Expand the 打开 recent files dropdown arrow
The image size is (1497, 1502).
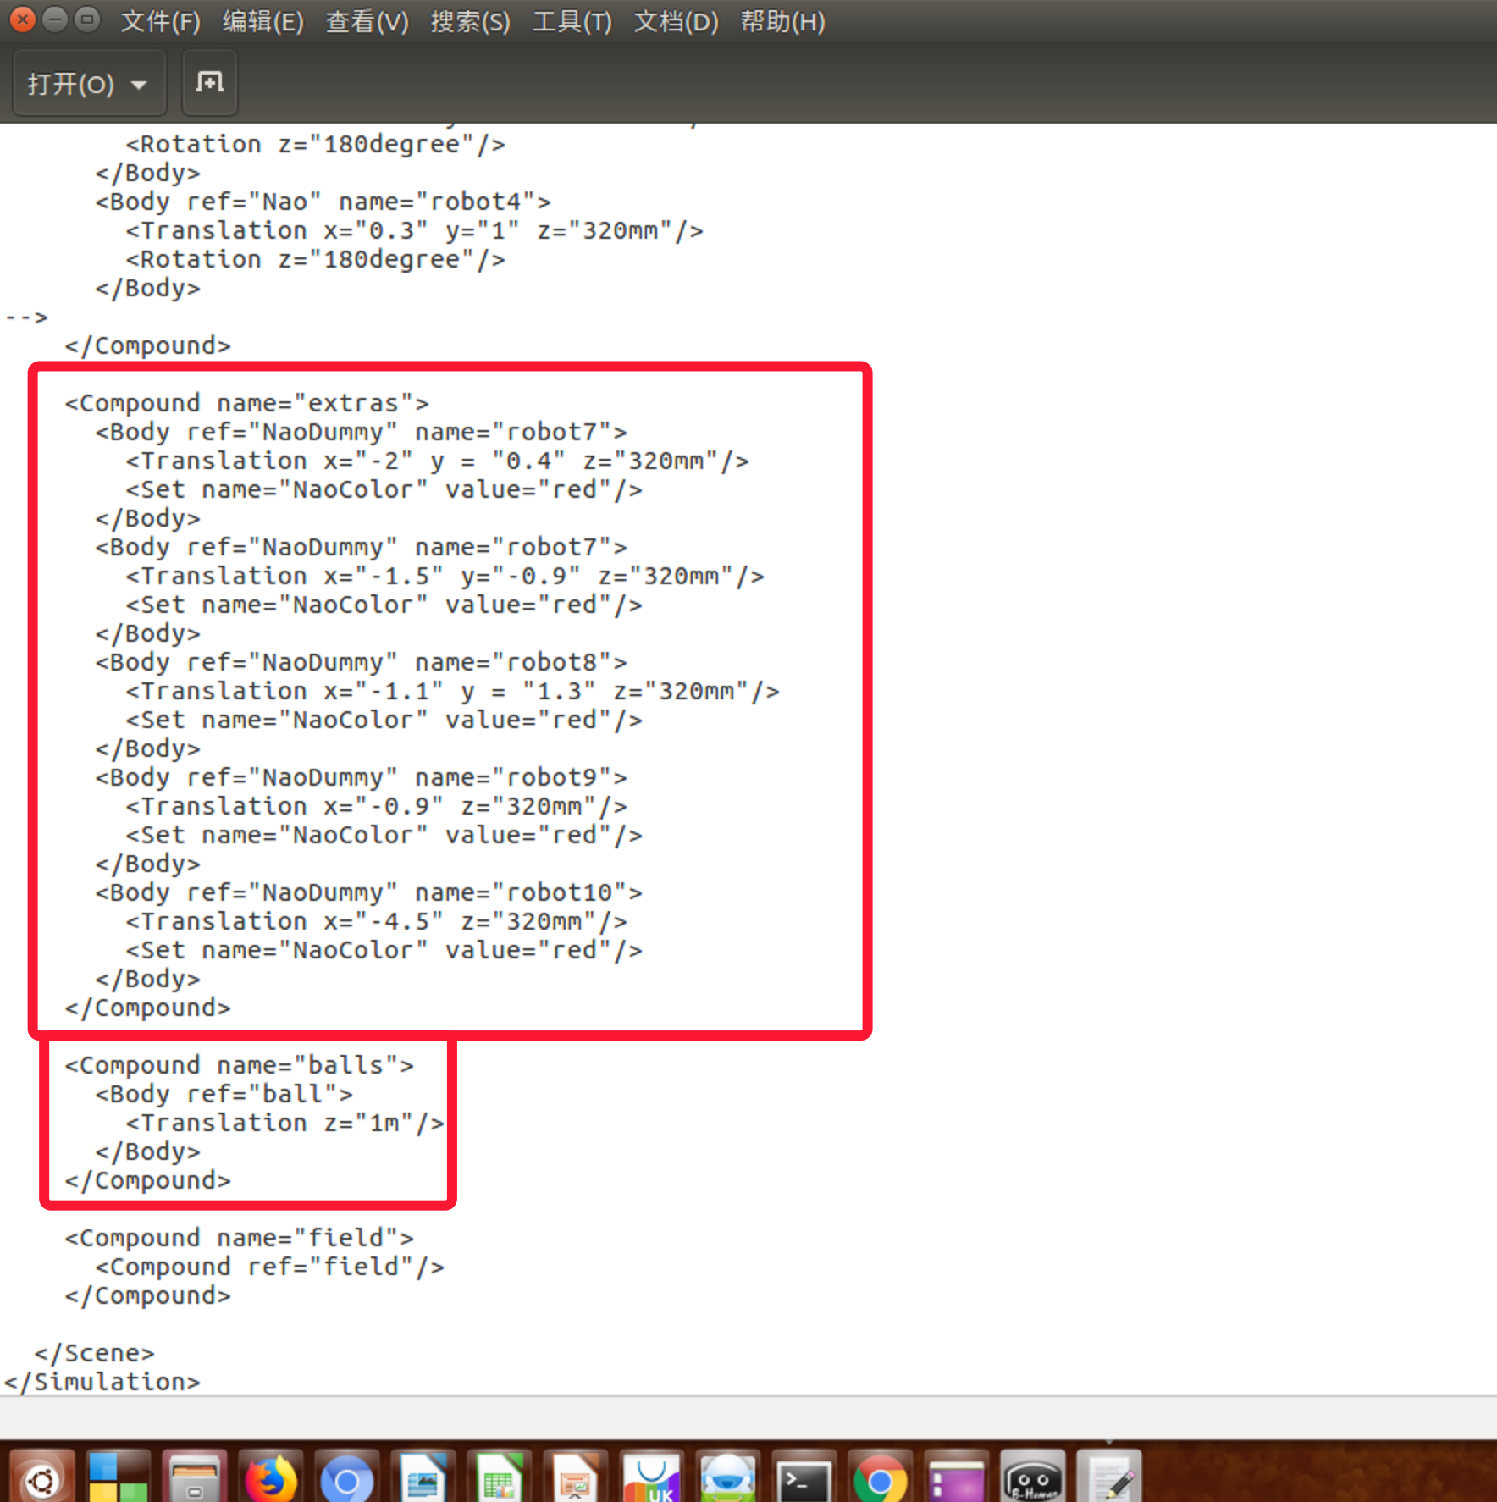139,85
